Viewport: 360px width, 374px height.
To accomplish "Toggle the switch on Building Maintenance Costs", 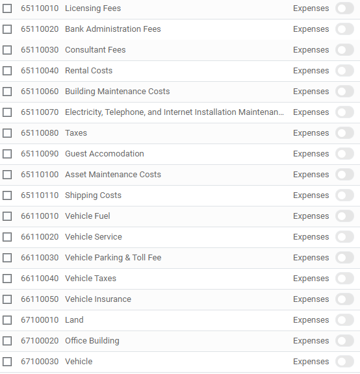I will click(x=344, y=92).
